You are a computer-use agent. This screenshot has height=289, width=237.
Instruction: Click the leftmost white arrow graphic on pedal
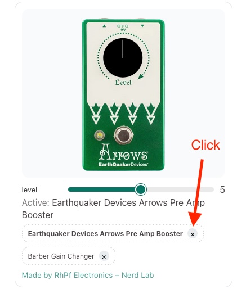pyautogui.click(x=96, y=114)
